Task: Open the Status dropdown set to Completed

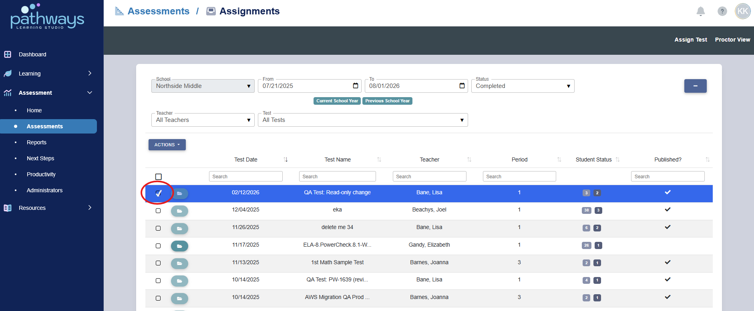Action: click(523, 86)
